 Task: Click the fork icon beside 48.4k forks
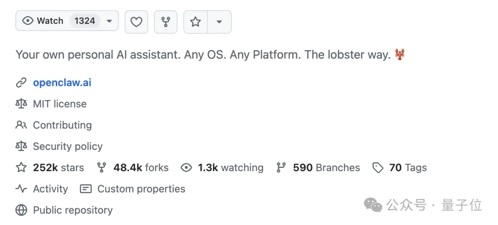[x=101, y=167]
